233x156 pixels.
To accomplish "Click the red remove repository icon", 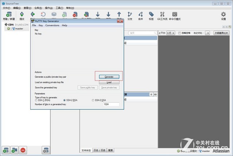I will click(23, 150).
